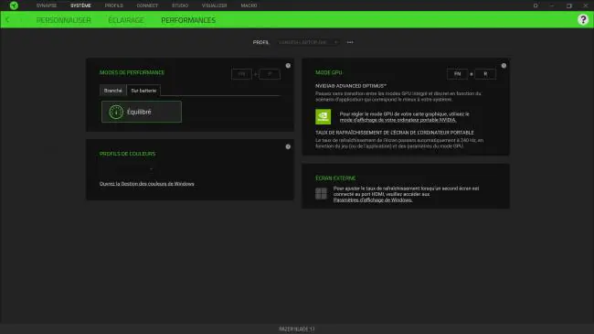Image resolution: width=594 pixels, height=334 pixels.
Task: Click the NVIDIA Advanced Optimus heading
Action: tap(351, 86)
